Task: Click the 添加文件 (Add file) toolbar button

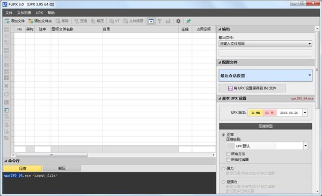Action: pos(14,21)
